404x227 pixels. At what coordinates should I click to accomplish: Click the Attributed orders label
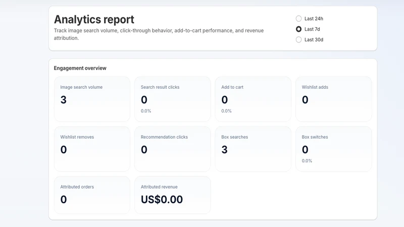[77, 187]
